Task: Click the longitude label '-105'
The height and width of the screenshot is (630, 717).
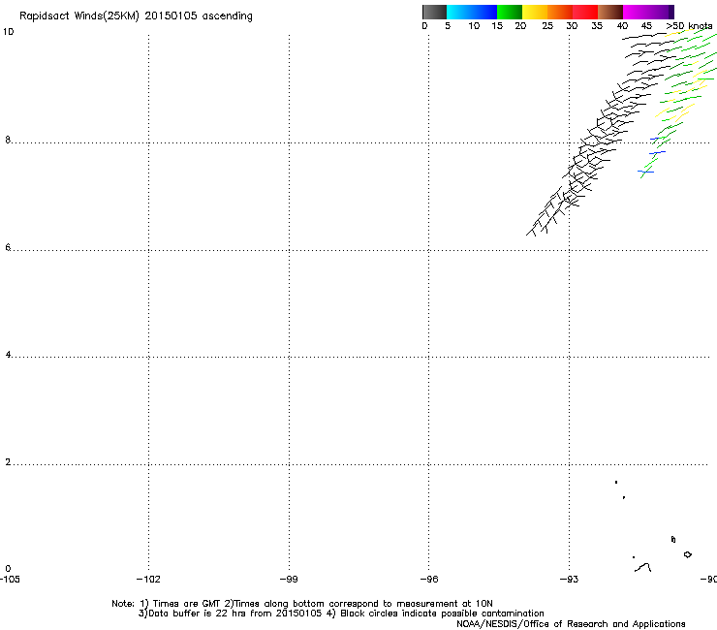Action: click(10, 580)
